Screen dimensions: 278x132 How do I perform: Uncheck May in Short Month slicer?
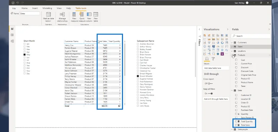click(24, 55)
